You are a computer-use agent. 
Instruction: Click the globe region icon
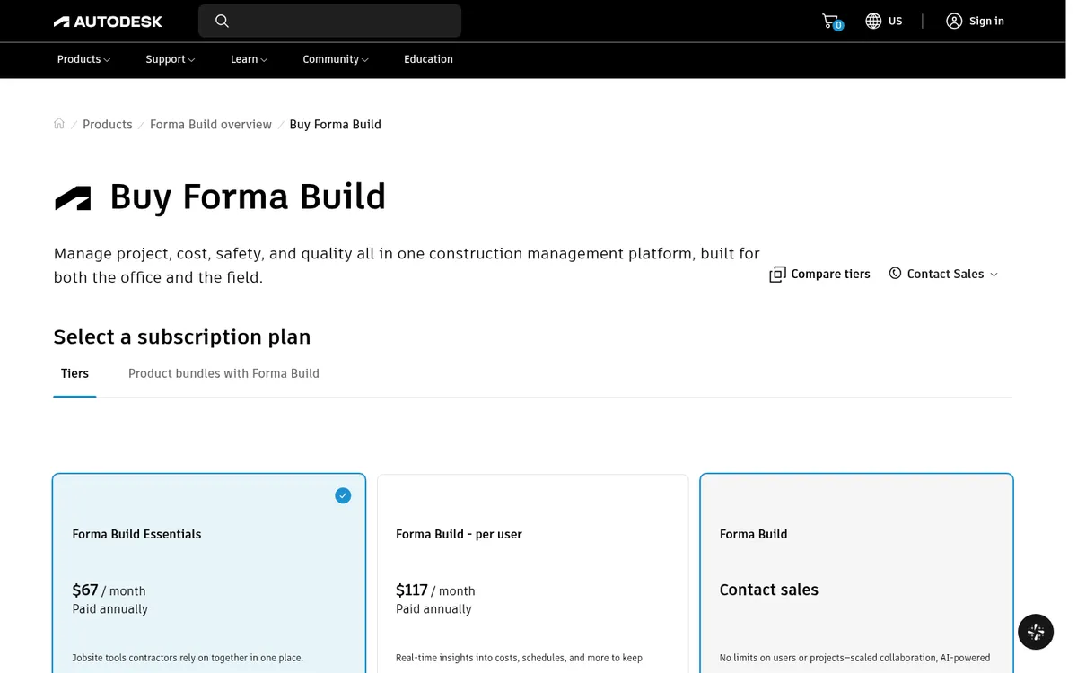click(x=873, y=21)
